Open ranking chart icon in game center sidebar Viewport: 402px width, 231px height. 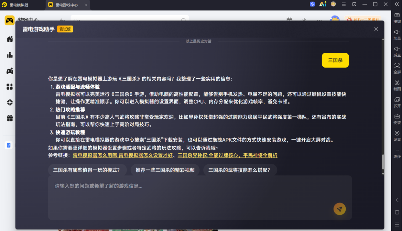10,55
